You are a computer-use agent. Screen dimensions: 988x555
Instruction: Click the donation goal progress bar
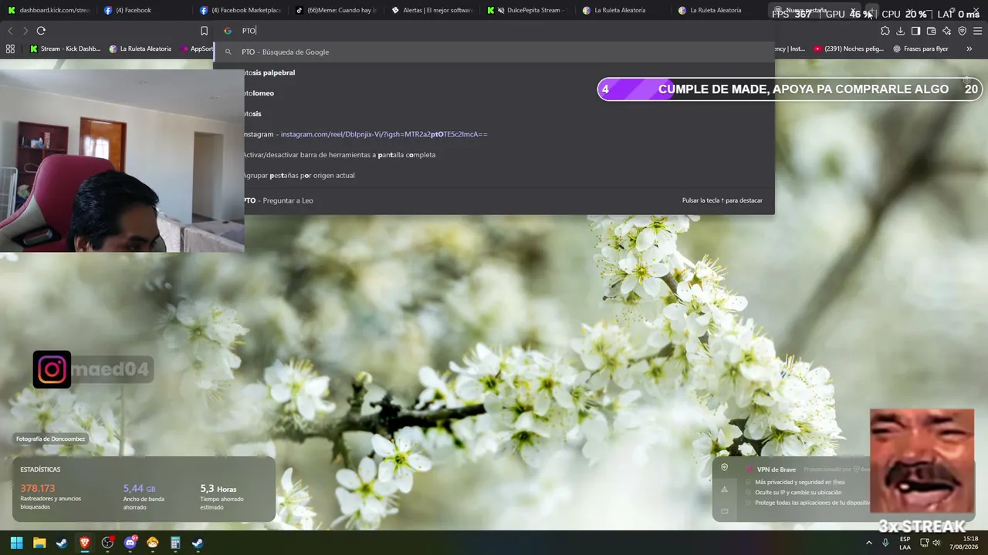coord(790,89)
